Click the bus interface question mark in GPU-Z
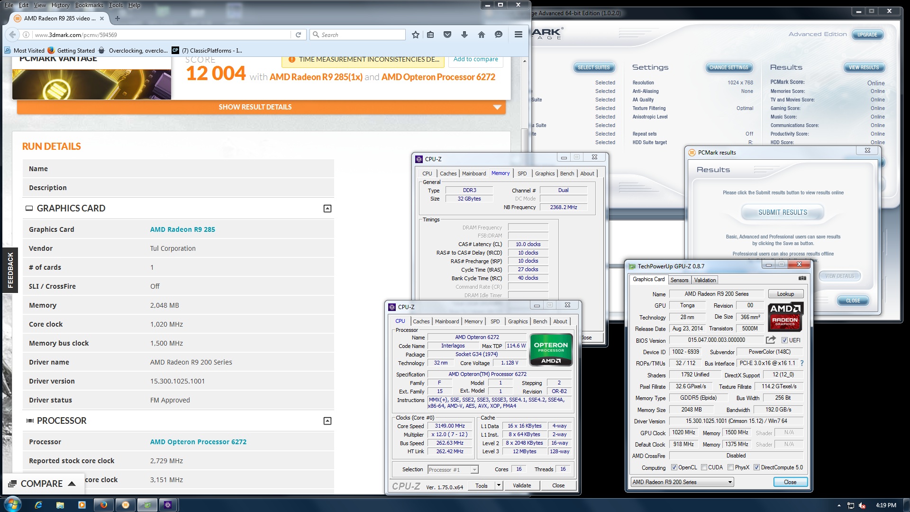 point(802,363)
